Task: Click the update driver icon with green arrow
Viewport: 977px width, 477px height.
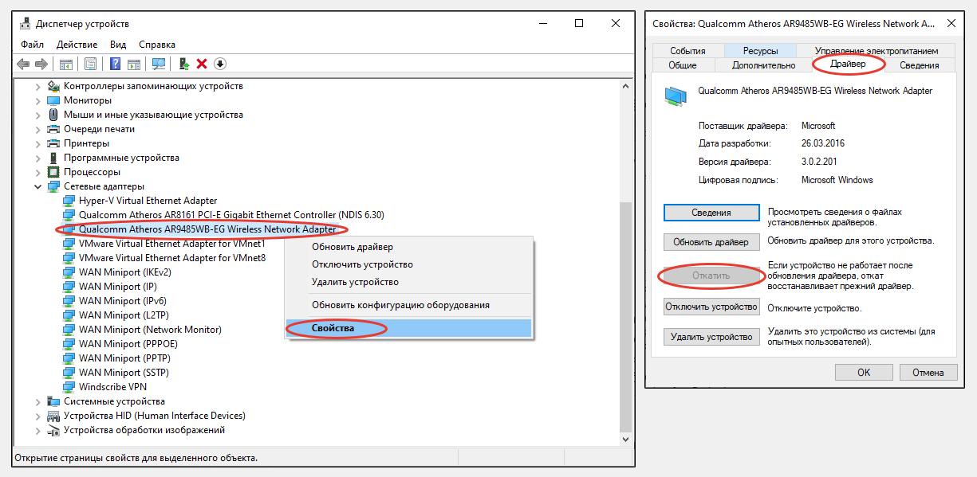Action: (x=184, y=64)
